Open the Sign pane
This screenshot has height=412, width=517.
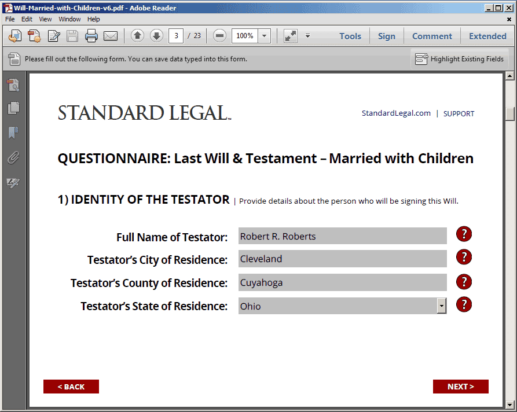point(386,36)
